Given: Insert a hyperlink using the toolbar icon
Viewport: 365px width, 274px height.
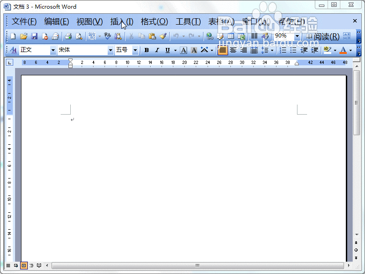Looking at the screenshot, I should coord(209,37).
